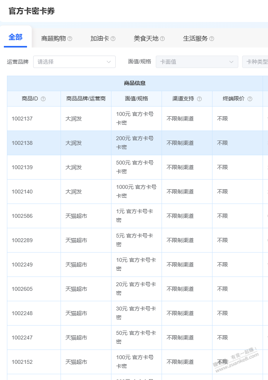The height and width of the screenshot is (380, 268).
Task: Click help icon next to 渠道支持 header
Action: pos(199,99)
